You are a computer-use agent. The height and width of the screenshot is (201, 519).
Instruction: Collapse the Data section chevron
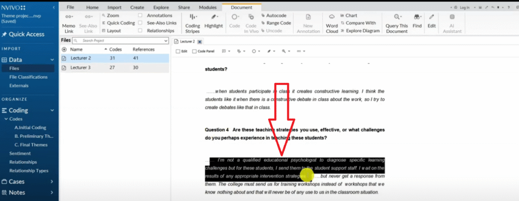(52, 60)
